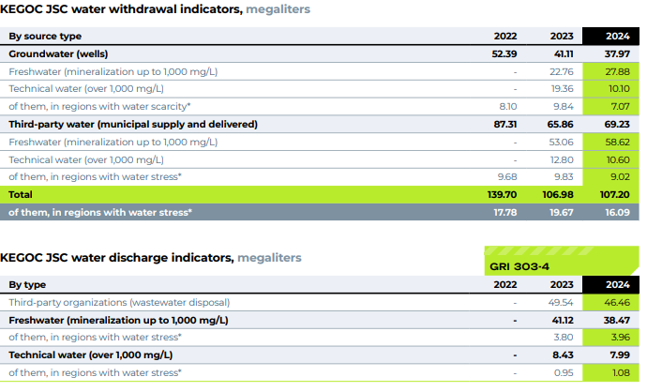Click the water discharge indicators title
Viewport: 647px width, 392px height.
150,257
